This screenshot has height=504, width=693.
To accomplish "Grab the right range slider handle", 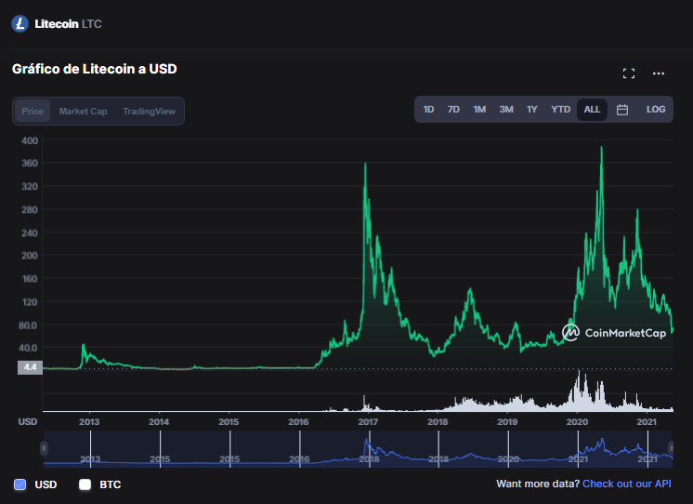I will (x=671, y=448).
